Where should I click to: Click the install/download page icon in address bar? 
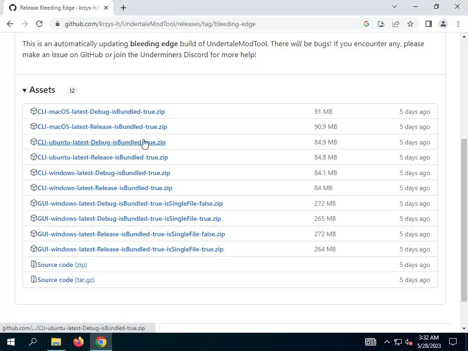coord(381,24)
